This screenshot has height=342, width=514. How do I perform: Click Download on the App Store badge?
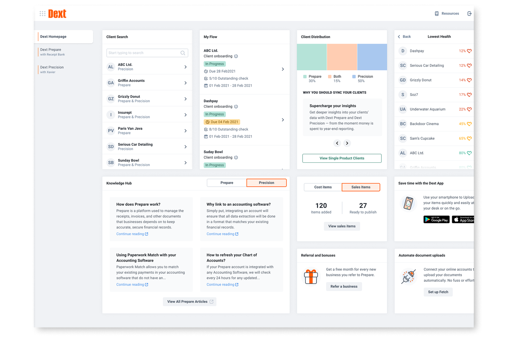coord(463,219)
